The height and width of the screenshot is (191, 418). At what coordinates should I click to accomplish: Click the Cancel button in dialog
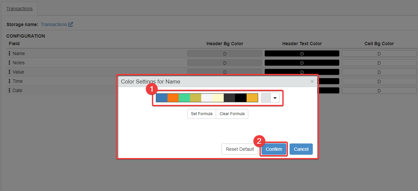pyautogui.click(x=301, y=149)
